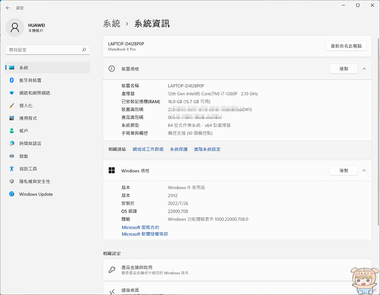Viewport: 380px width, 295px height.
Task: Click the 64 位元作業系統 system type value
Action: pyautogui.click(x=199, y=125)
